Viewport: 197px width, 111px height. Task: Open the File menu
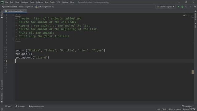click(x=7, y=2)
